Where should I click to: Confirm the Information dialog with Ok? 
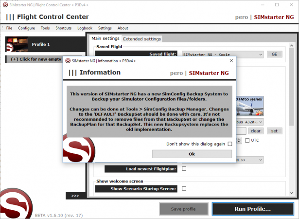(x=192, y=154)
